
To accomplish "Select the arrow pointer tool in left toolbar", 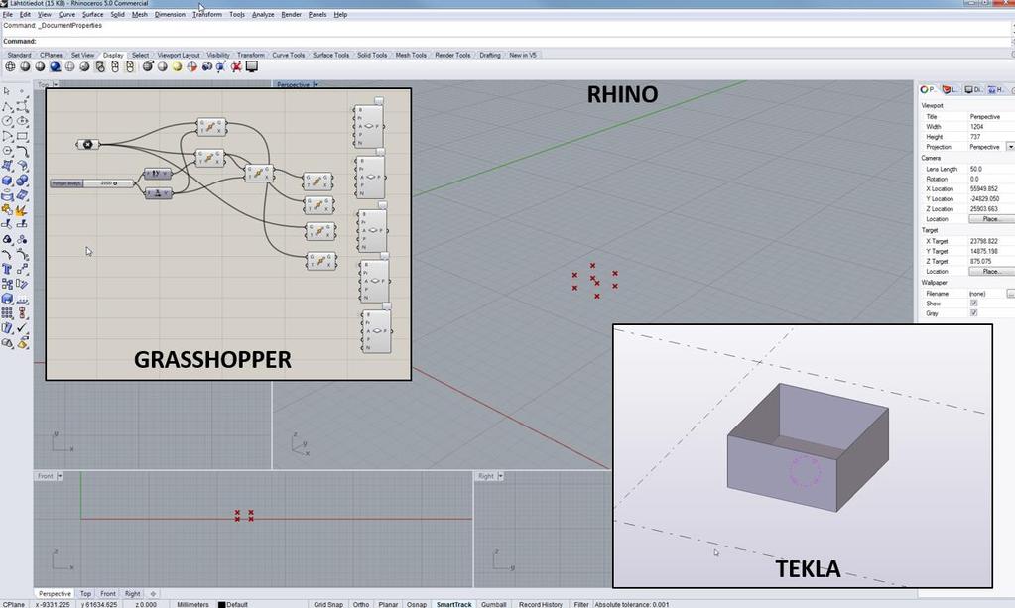I will [7, 91].
